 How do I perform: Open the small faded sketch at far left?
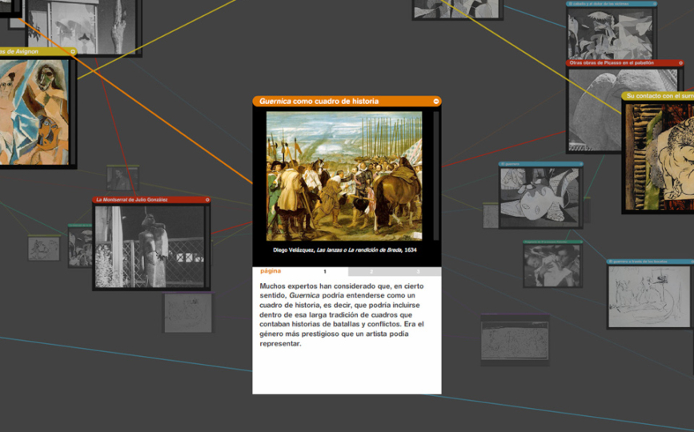click(x=44, y=249)
